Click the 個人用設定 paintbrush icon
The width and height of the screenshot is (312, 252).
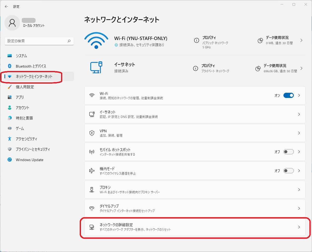click(10, 87)
